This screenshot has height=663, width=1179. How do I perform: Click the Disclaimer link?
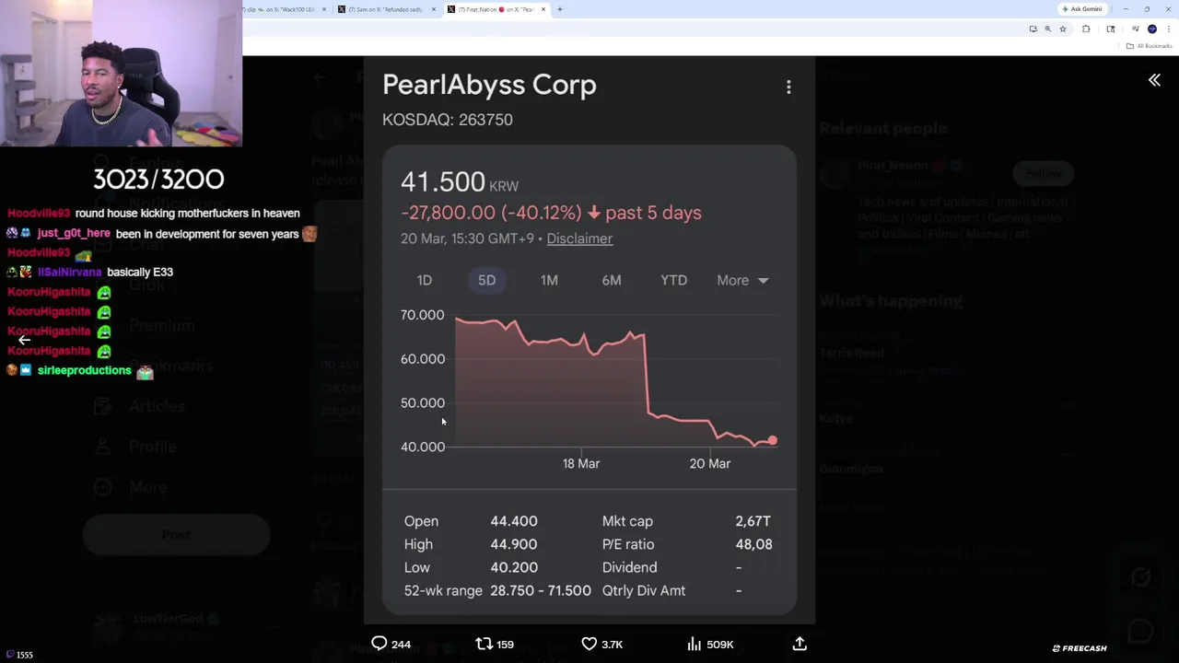579,238
